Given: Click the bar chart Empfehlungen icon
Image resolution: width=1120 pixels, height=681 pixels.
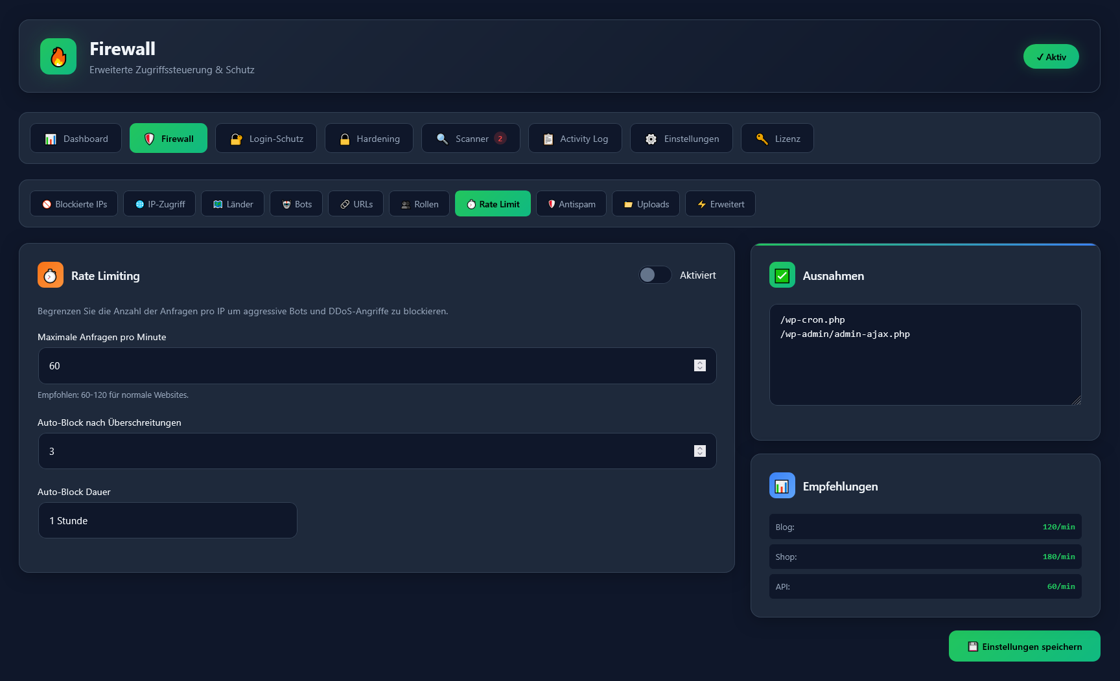Looking at the screenshot, I should coord(782,485).
